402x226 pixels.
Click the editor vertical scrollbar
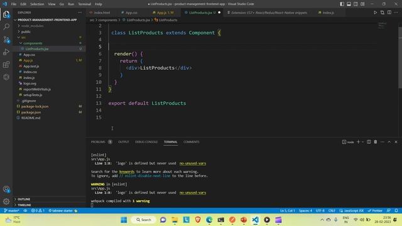click(x=400, y=58)
